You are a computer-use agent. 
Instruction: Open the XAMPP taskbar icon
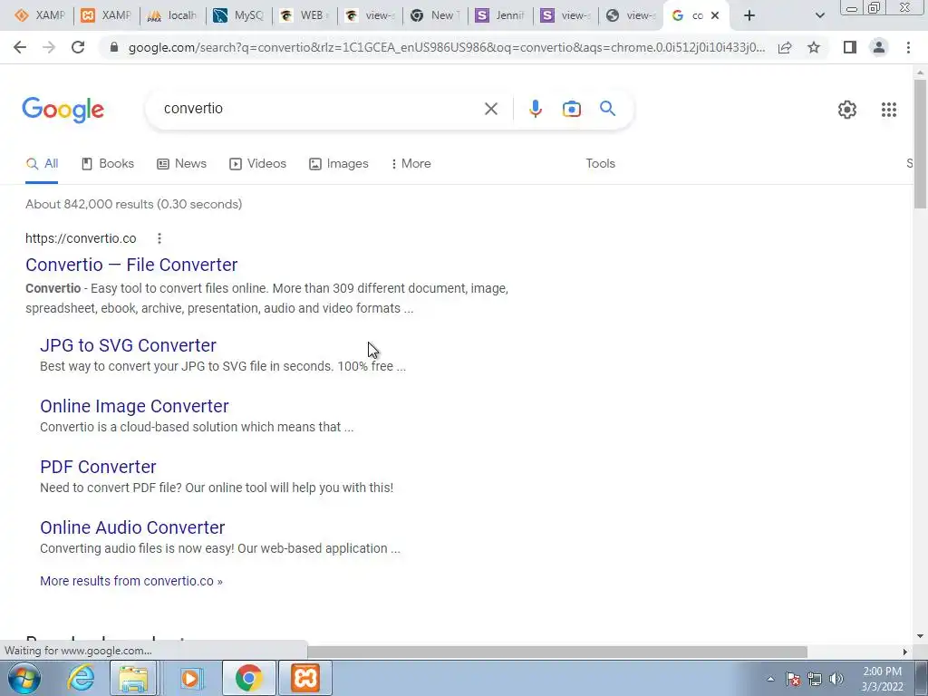coord(305,678)
